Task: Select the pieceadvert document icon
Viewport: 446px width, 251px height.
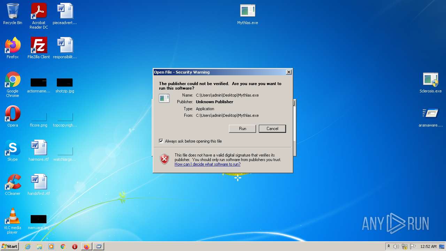Action: [x=65, y=14]
